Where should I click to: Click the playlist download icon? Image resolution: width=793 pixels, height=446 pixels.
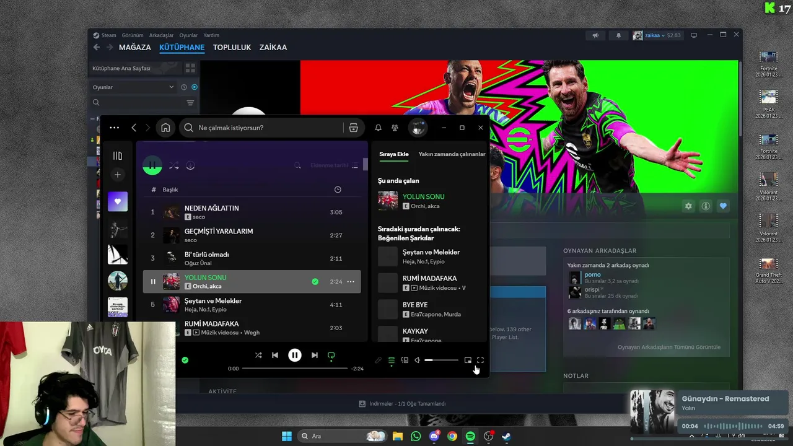click(x=190, y=165)
